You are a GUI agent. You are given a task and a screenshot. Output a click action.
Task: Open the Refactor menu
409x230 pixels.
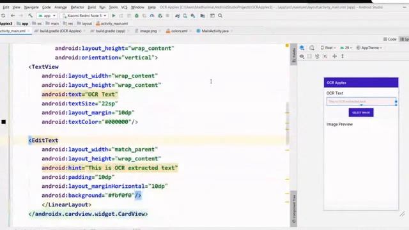(x=77, y=7)
